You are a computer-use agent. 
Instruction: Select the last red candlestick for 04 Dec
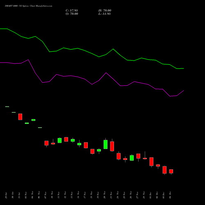click(x=171, y=171)
